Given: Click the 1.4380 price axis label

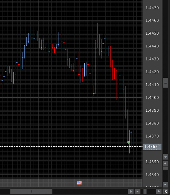Looking at the screenshot, I should (x=152, y=123).
